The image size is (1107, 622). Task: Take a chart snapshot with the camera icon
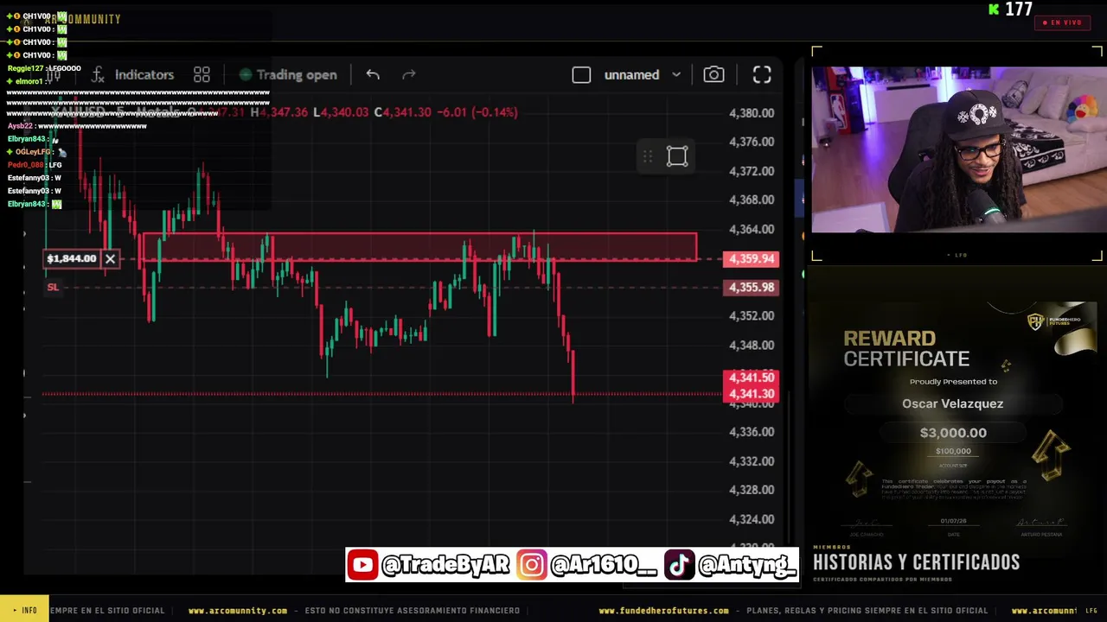(713, 74)
